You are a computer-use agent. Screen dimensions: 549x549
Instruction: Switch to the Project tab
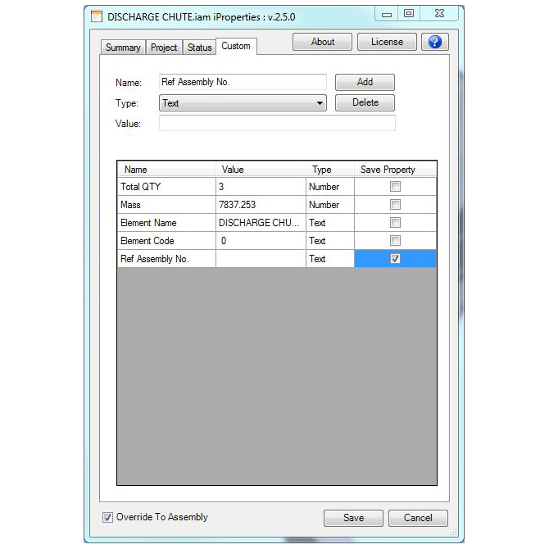coord(164,48)
